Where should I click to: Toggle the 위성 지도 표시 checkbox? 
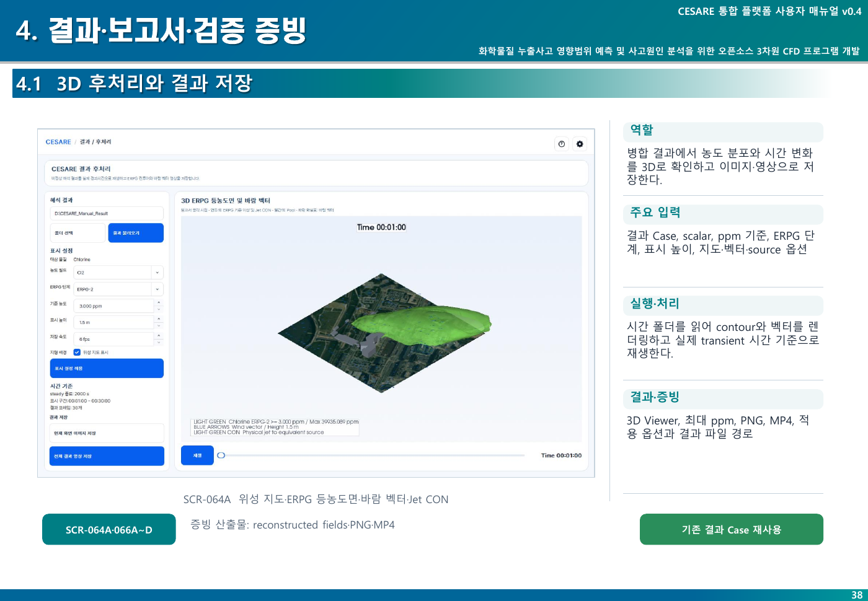pyautogui.click(x=77, y=352)
